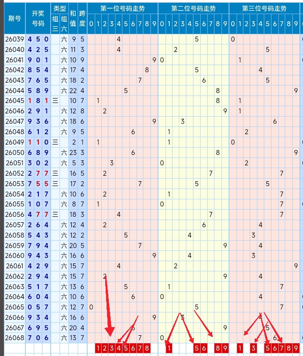This screenshot has width=303, height=356.
Task: Select issue number 26064
Action: 15,297
